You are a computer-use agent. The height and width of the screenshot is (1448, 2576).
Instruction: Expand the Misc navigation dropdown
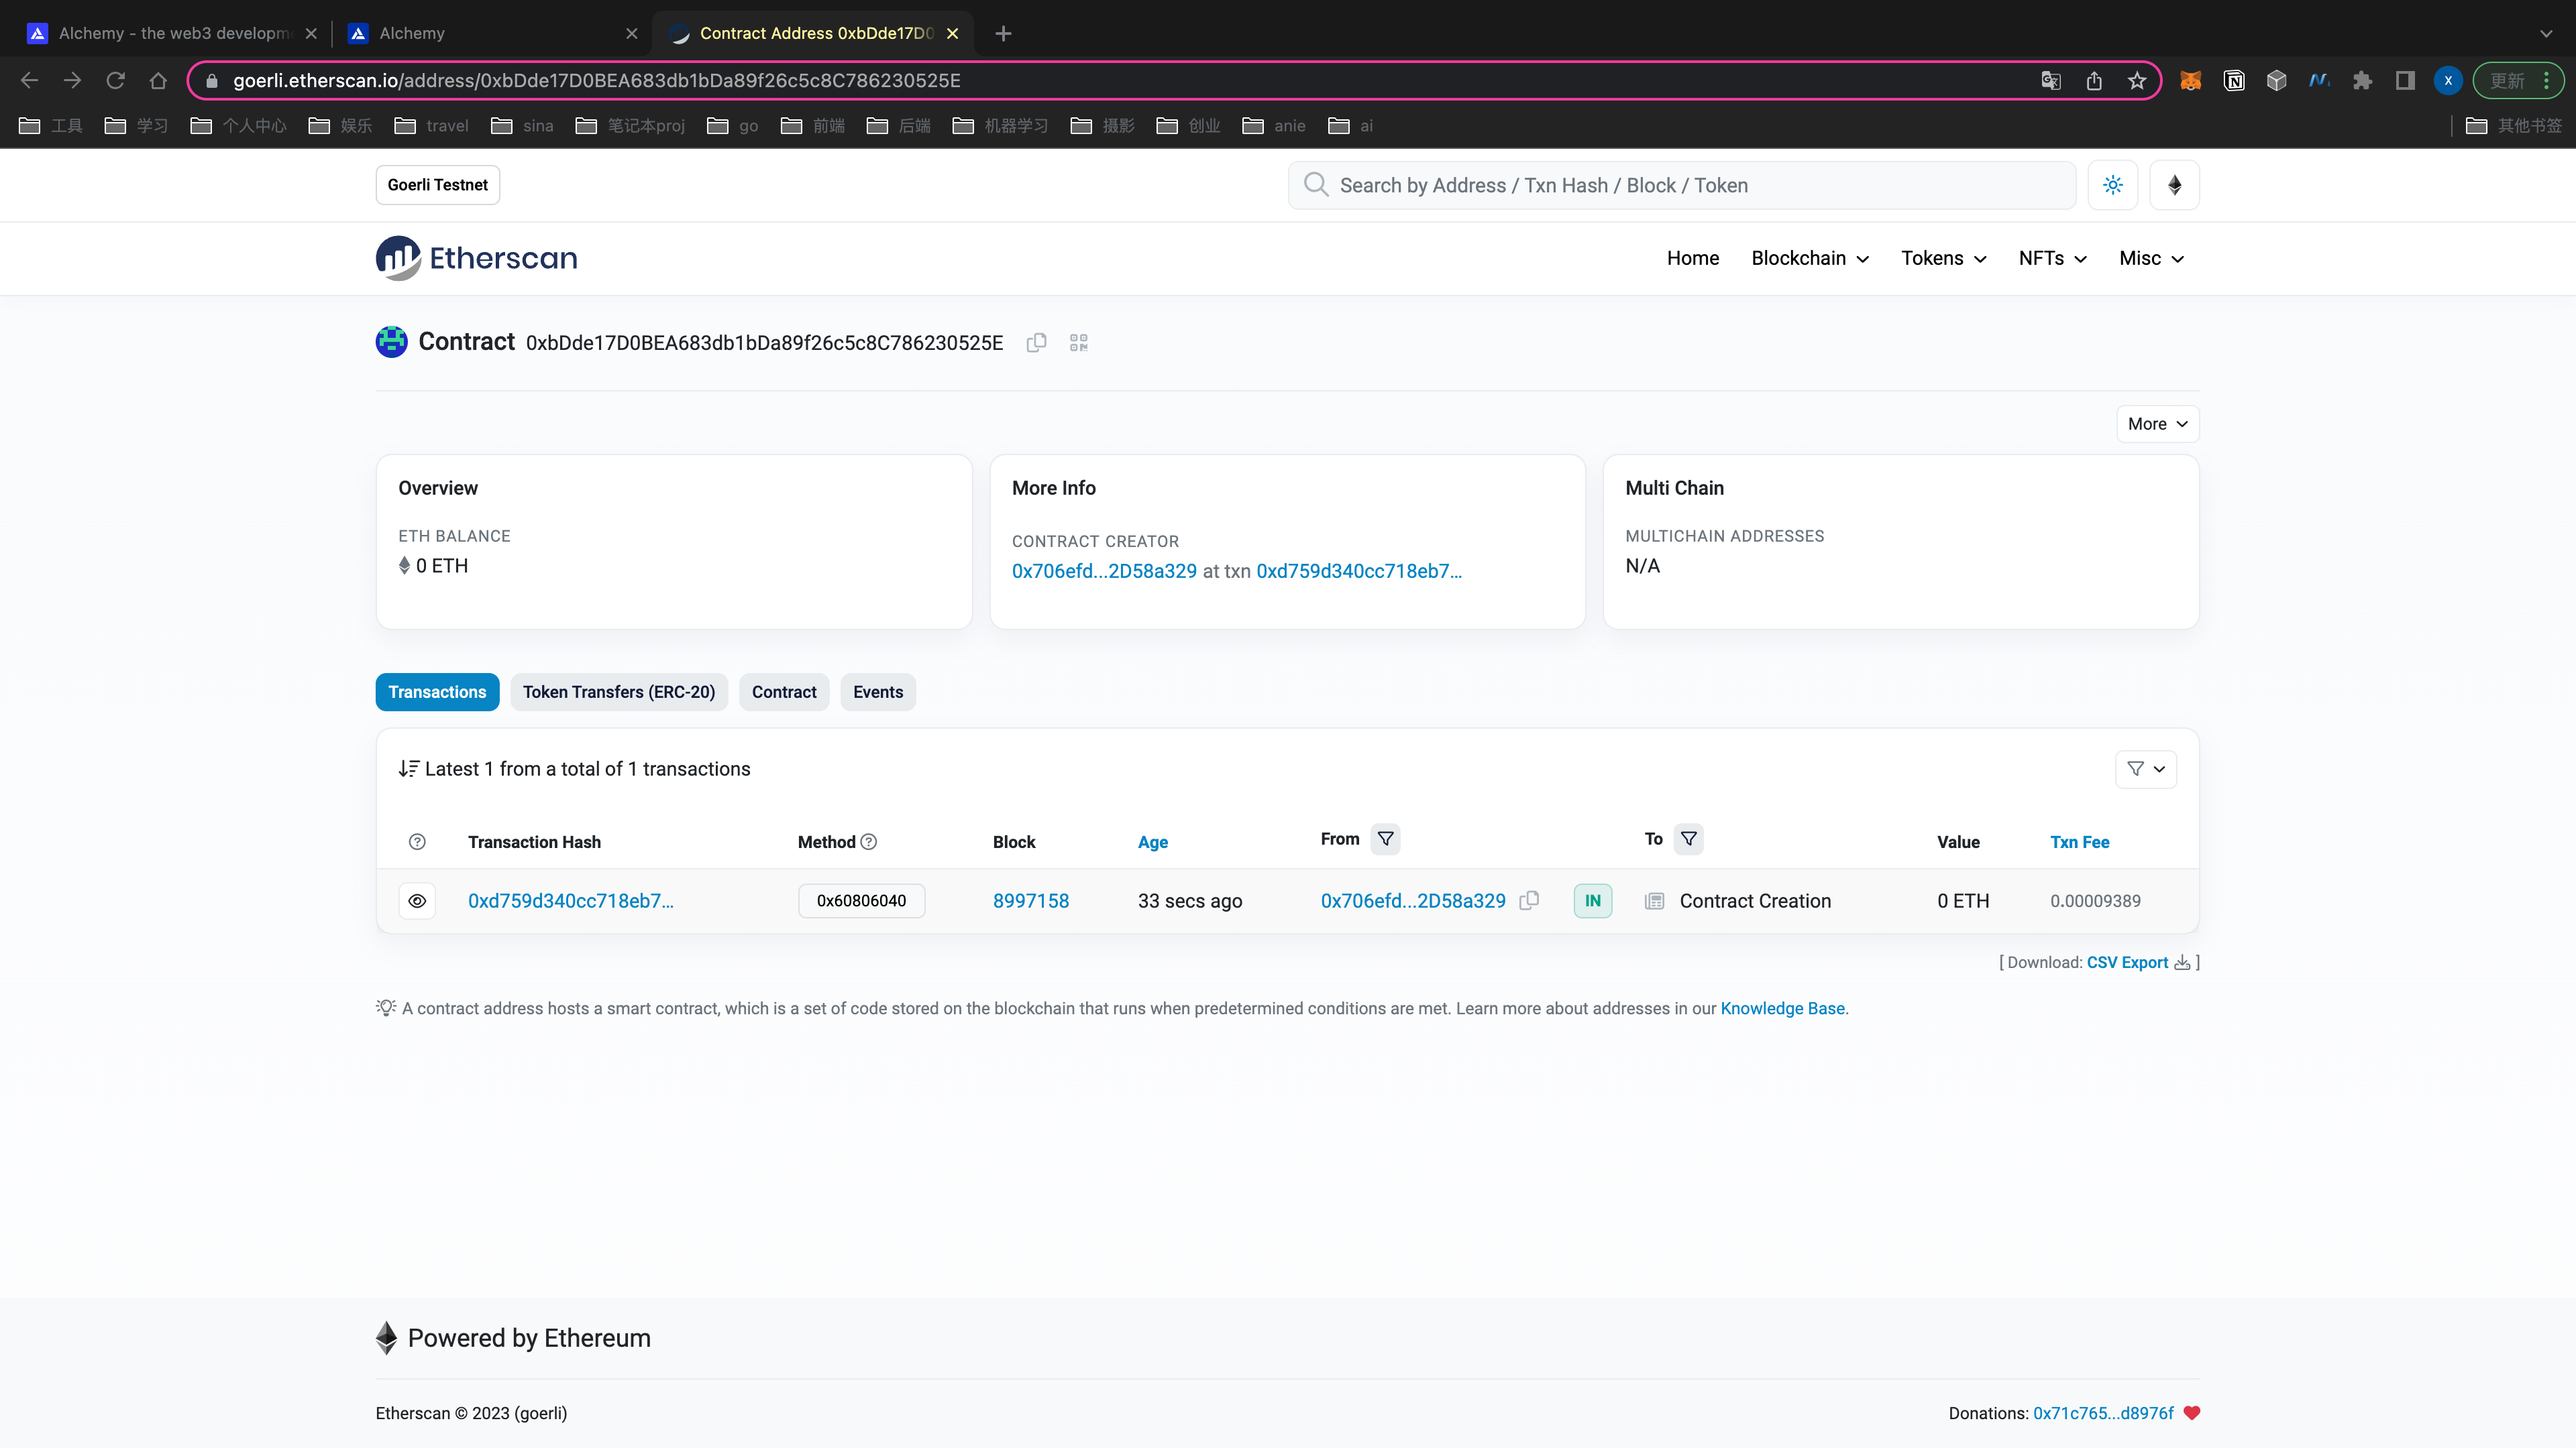(2151, 258)
